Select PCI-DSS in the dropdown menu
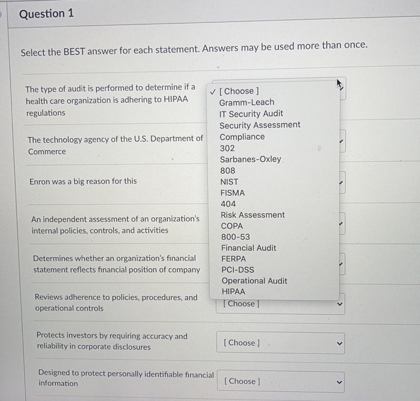 coord(238,270)
